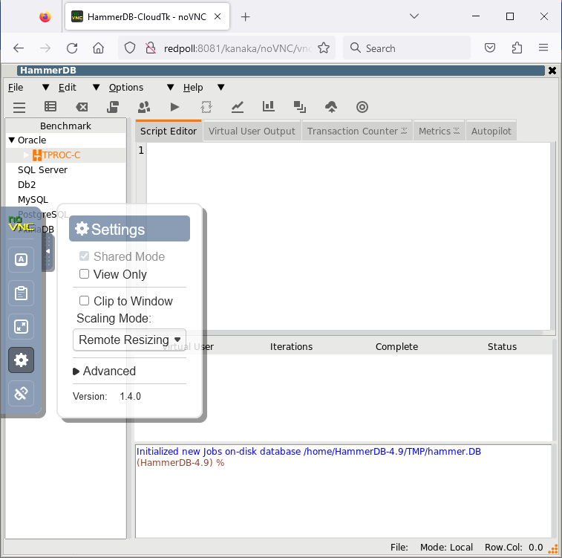This screenshot has height=558, width=562.
Task: Collapse the Oracle tree node
Action: 11,140
